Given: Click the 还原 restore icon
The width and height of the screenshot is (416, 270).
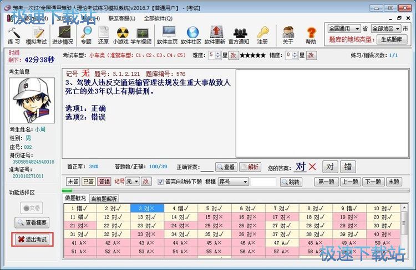Looking at the screenshot, I should (103, 35).
